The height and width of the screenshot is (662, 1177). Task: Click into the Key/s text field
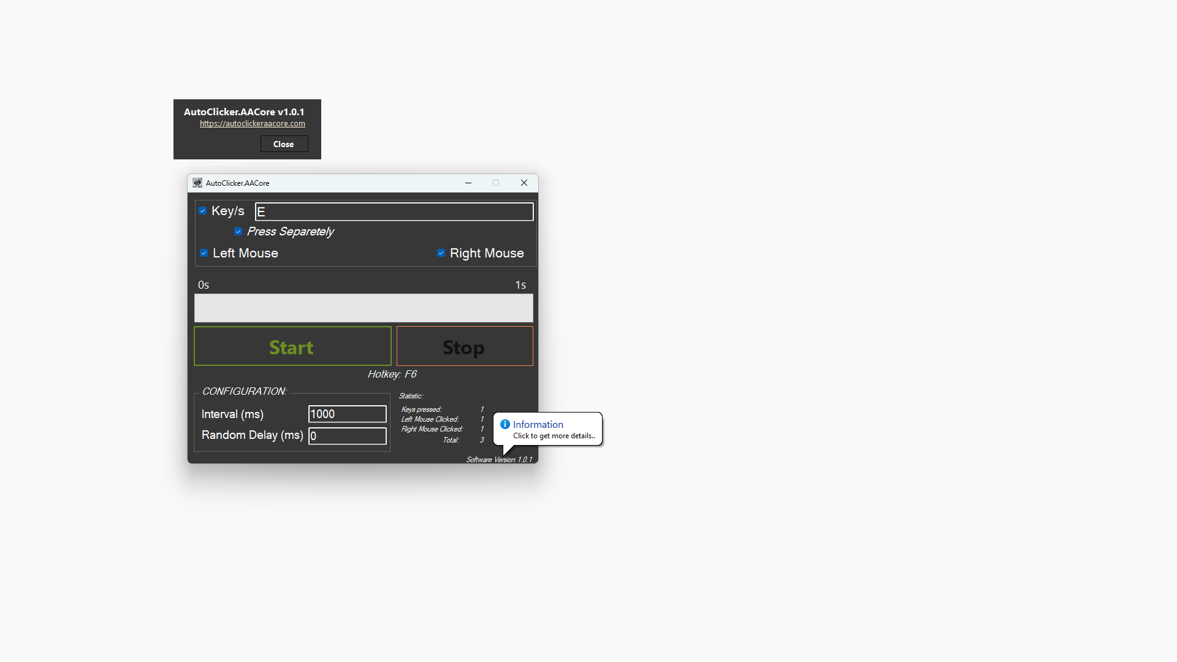point(394,212)
